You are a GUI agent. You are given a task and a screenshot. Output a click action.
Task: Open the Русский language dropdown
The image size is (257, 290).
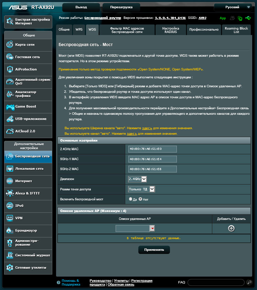[233, 7]
